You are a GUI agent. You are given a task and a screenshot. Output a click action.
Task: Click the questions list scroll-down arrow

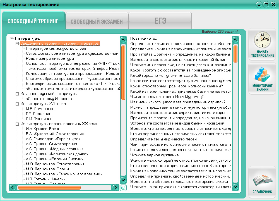[235, 187]
